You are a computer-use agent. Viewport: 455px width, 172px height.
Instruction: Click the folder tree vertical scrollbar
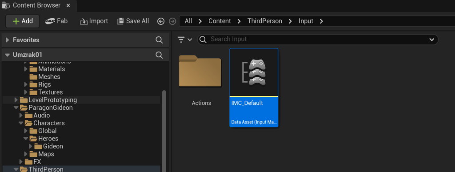click(x=164, y=131)
